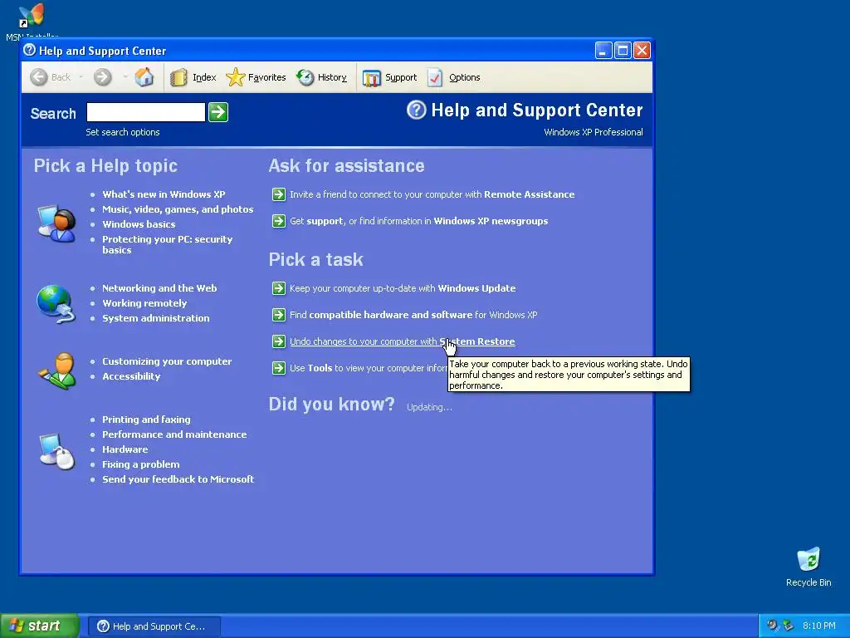
Task: Click green arrow beside System Restore
Action: 279,341
